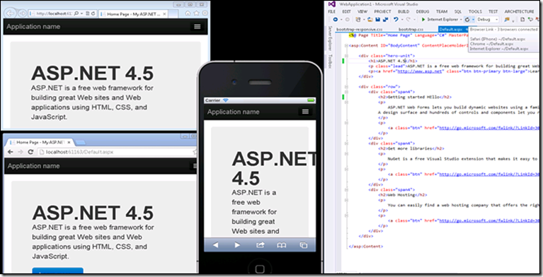The width and height of the screenshot is (543, 277).
Task: Toggle the hamburger menu in IE page
Action: 198,27
